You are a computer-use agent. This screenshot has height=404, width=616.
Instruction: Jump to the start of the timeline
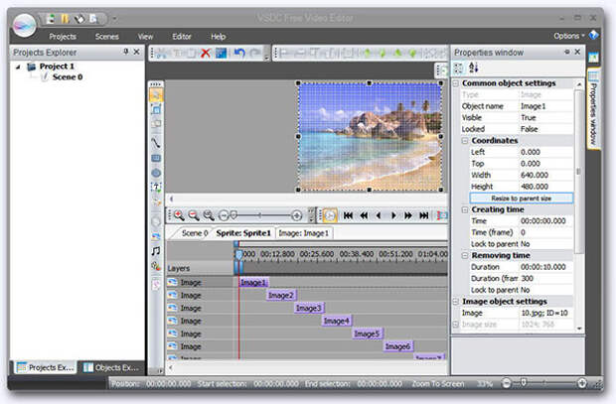(349, 214)
